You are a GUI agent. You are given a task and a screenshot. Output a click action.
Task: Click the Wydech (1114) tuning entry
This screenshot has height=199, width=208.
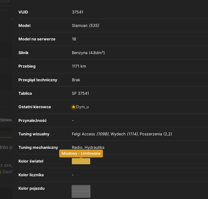[124, 134]
